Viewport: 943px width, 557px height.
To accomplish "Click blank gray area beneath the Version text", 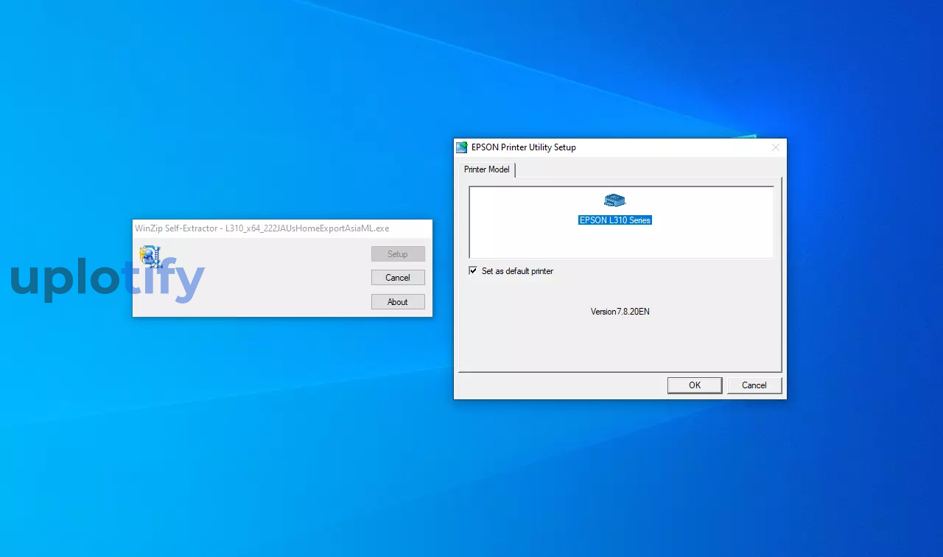I will tap(620, 345).
